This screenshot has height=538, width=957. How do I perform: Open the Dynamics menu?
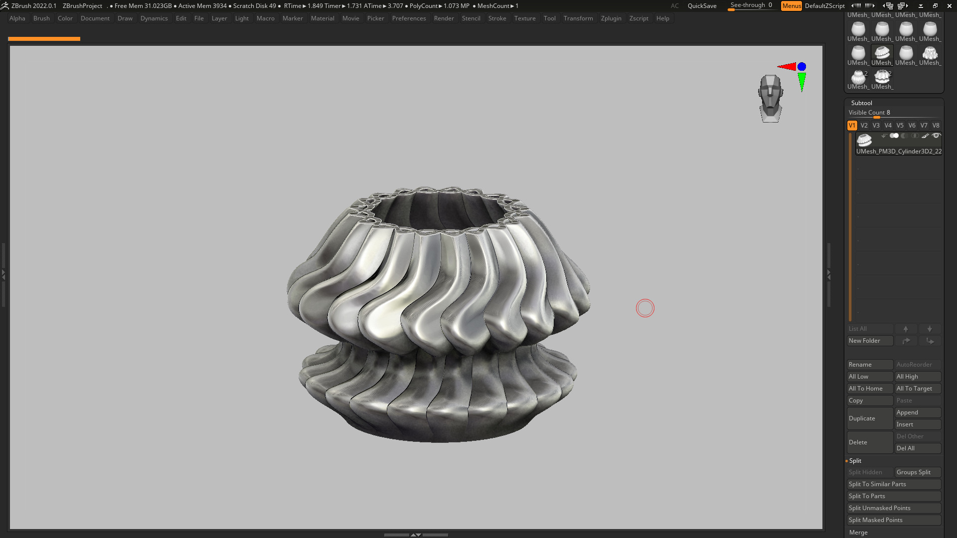tap(154, 18)
